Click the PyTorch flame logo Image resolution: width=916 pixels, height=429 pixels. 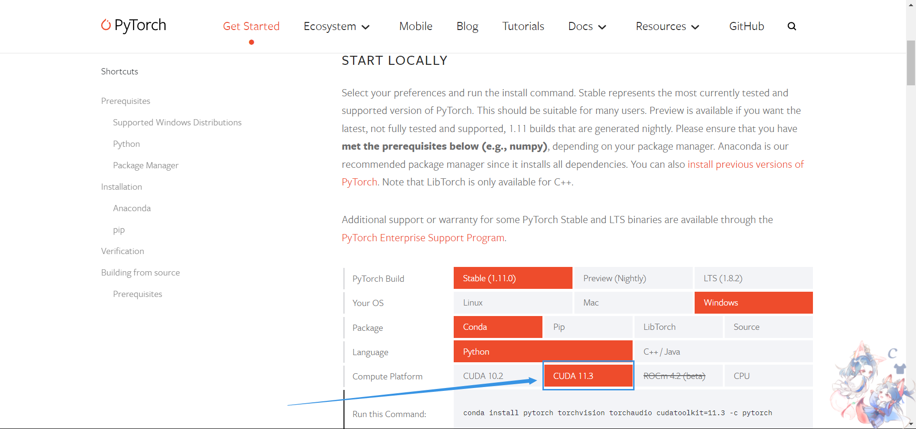pos(106,25)
